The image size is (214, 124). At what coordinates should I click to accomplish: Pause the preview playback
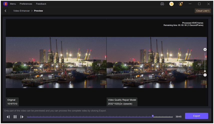click(x=15, y=117)
